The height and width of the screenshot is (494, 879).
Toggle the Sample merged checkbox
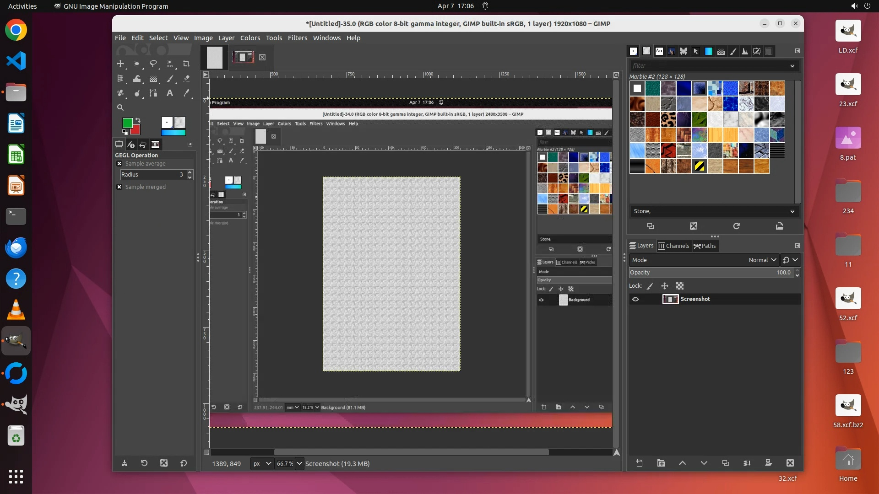tap(119, 187)
